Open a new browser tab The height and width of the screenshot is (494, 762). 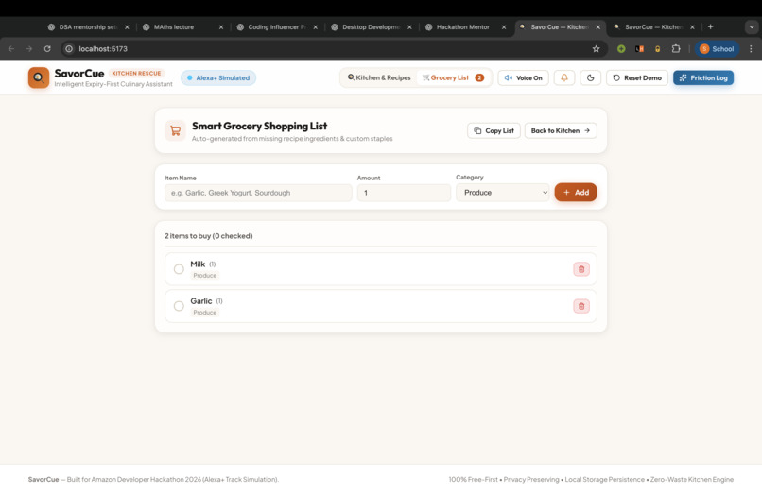tap(711, 26)
